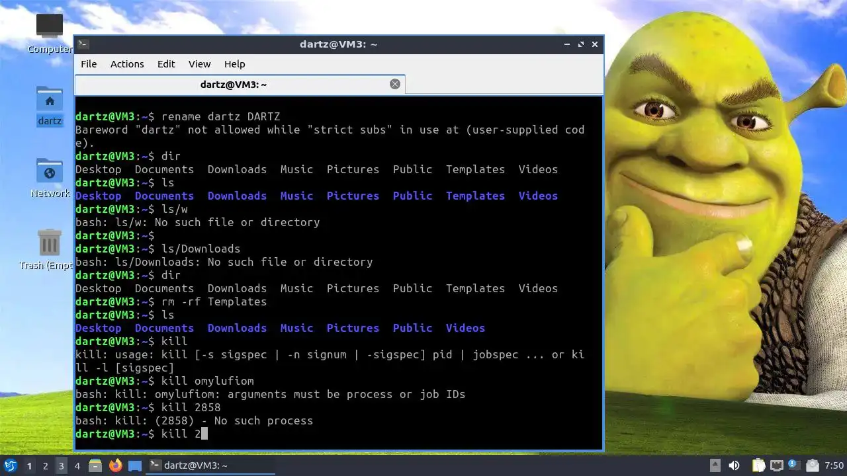Open the clipboard manager tray icon

tap(758, 465)
